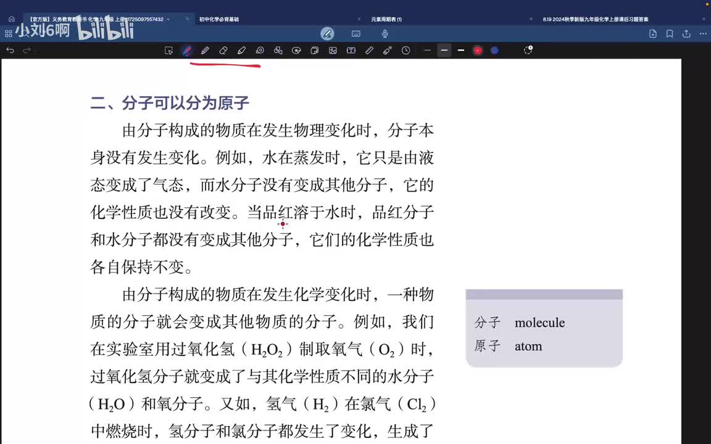Choose the red pen color swatch
Screen dimensions: 711x444
pyautogui.click(x=478, y=51)
